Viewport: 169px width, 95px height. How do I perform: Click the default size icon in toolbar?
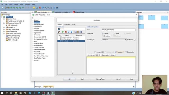(x=54, y=8)
